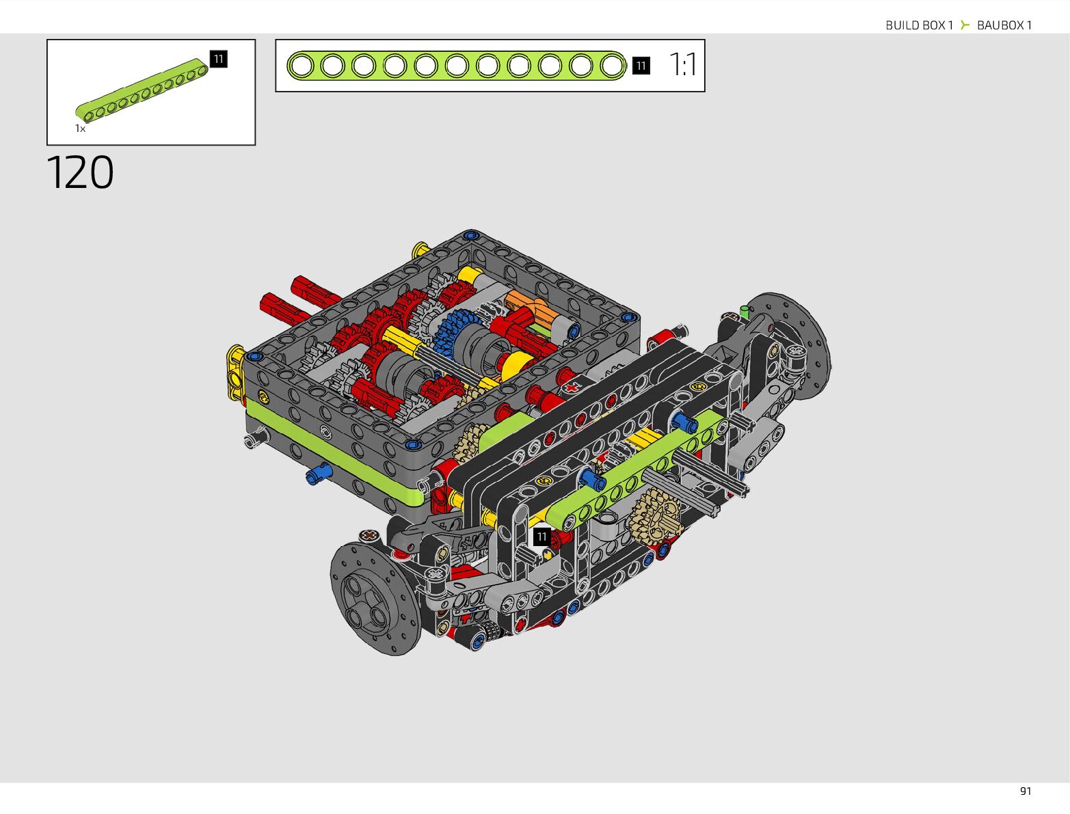
Task: Click the 1:1 scale indicator text
Action: (x=682, y=66)
